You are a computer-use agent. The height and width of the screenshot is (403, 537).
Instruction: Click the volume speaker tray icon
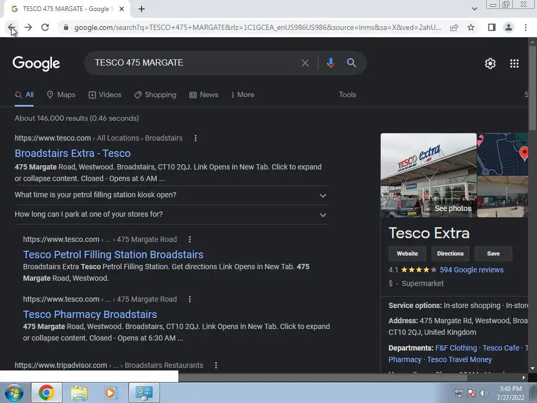point(484,393)
